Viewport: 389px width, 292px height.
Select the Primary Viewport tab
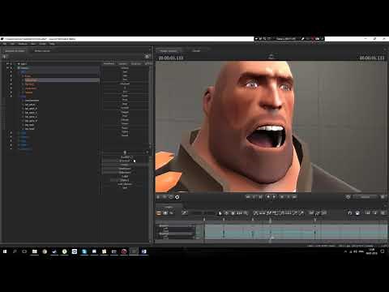(x=169, y=50)
